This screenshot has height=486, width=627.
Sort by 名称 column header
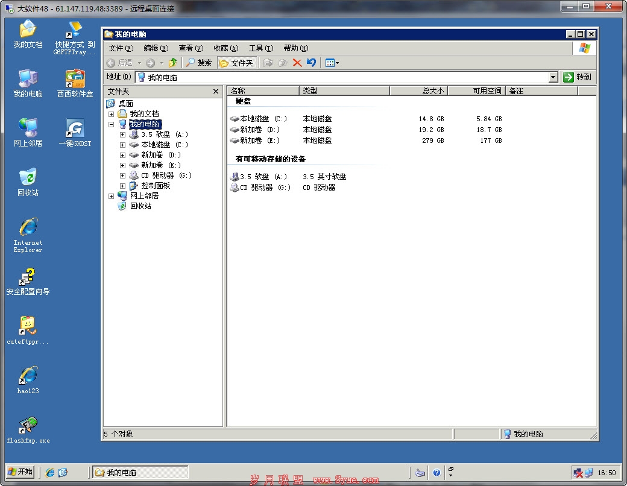pos(263,91)
